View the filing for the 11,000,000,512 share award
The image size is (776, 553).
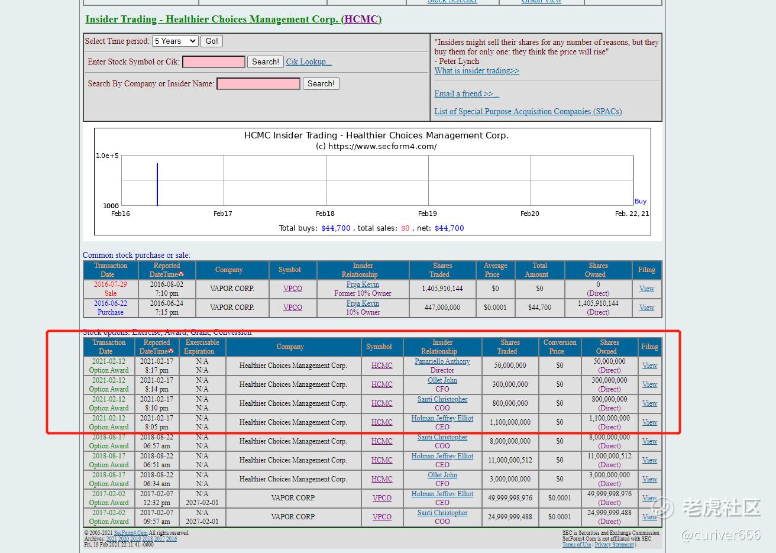(x=649, y=460)
